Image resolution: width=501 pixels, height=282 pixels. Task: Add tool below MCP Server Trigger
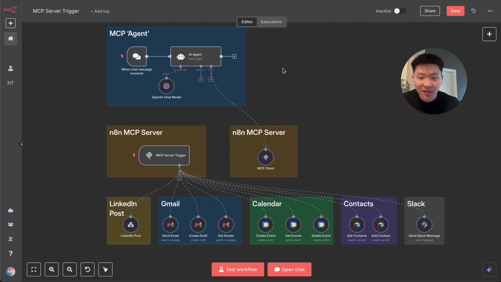coord(179,178)
